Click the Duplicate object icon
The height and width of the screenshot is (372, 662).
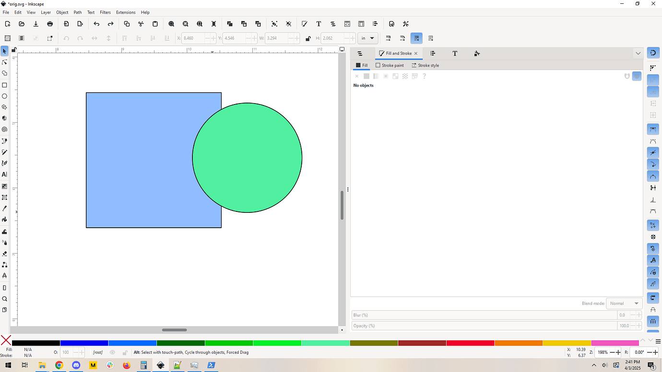click(x=230, y=23)
